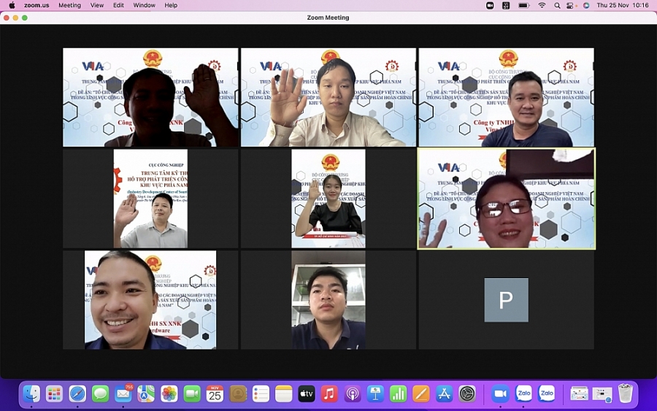The width and height of the screenshot is (657, 411).
Task: Open the Numbers app in dock
Action: click(x=398, y=394)
